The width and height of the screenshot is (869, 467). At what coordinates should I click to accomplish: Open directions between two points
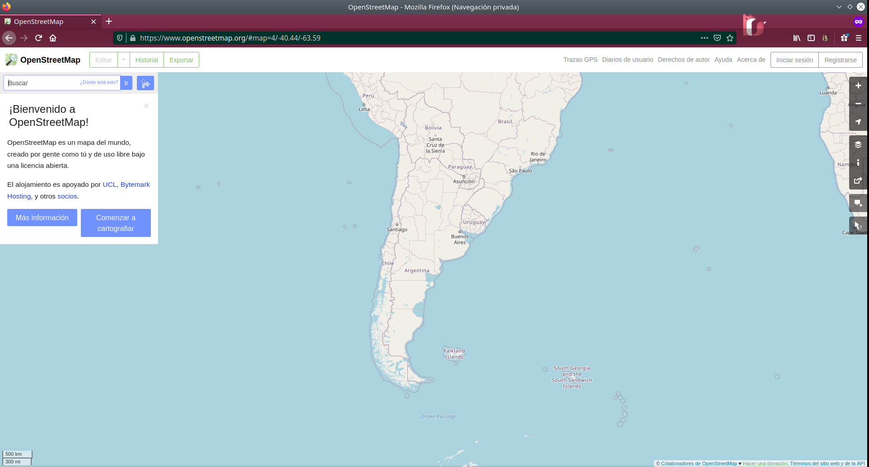coord(145,83)
